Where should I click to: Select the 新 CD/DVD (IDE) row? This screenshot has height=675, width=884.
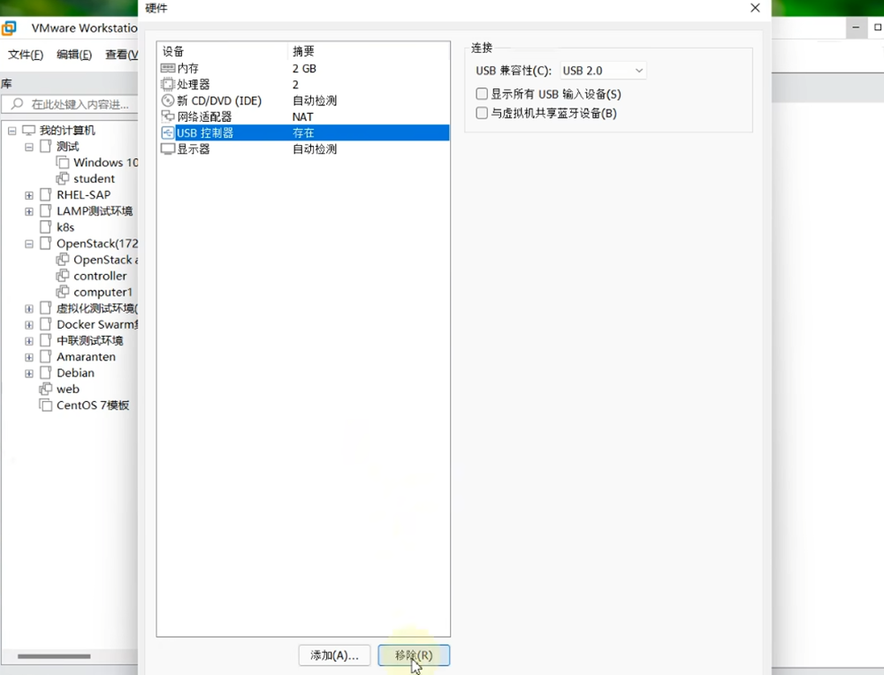(303, 101)
